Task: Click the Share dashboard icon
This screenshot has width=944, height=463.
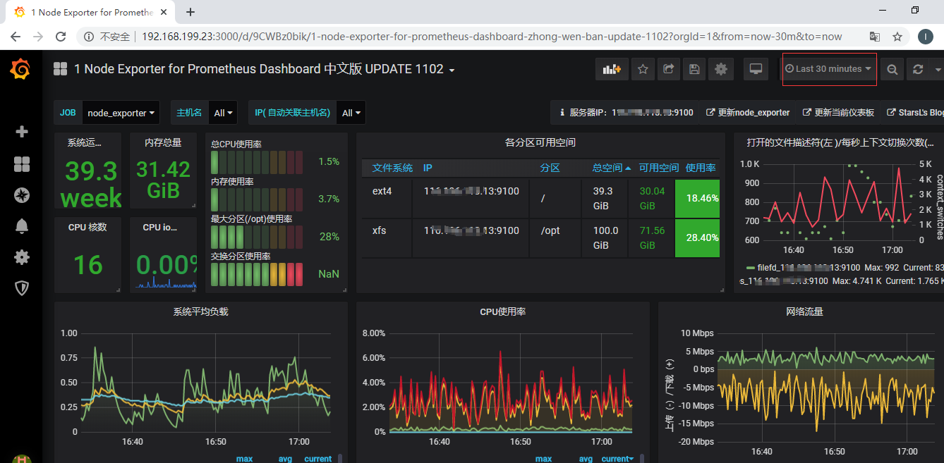Action: click(x=668, y=69)
